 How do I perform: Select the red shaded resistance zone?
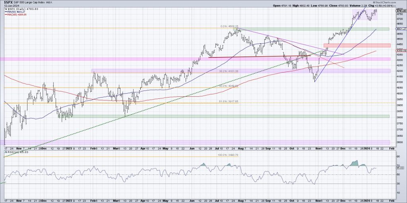tap(356, 45)
